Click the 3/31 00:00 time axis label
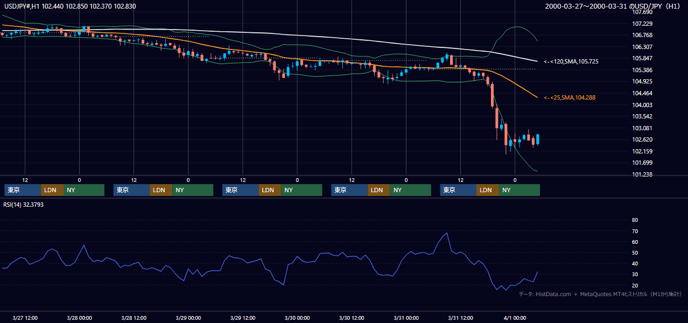The width and height of the screenshot is (688, 323). [406, 318]
